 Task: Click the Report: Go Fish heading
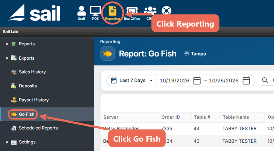point(148,54)
